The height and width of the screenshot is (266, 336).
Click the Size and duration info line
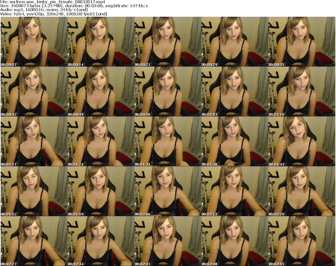coord(74,6)
